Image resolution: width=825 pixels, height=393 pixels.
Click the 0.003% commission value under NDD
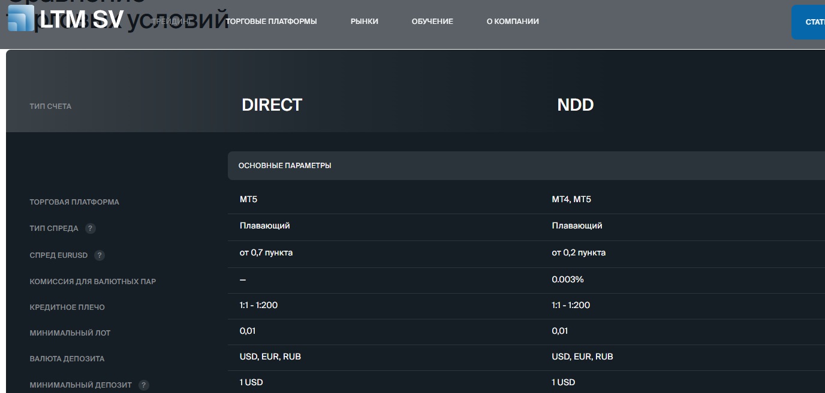(567, 279)
